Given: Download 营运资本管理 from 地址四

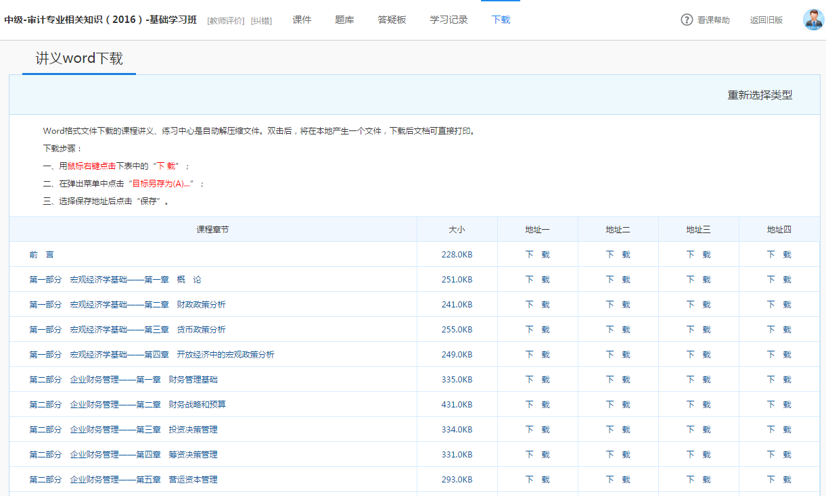Looking at the screenshot, I should pos(779,480).
